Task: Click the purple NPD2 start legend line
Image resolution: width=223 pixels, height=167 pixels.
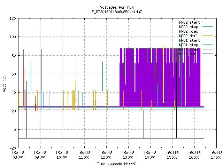Action: click(207, 22)
